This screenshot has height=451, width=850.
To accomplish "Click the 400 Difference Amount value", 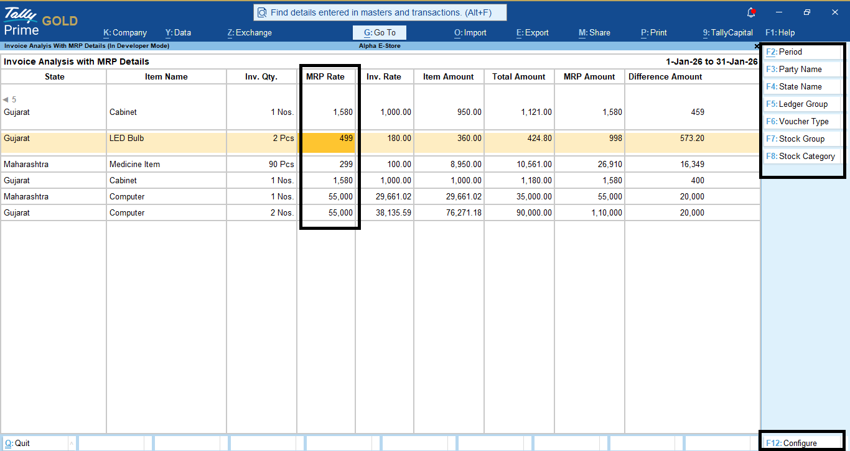I will (x=698, y=181).
